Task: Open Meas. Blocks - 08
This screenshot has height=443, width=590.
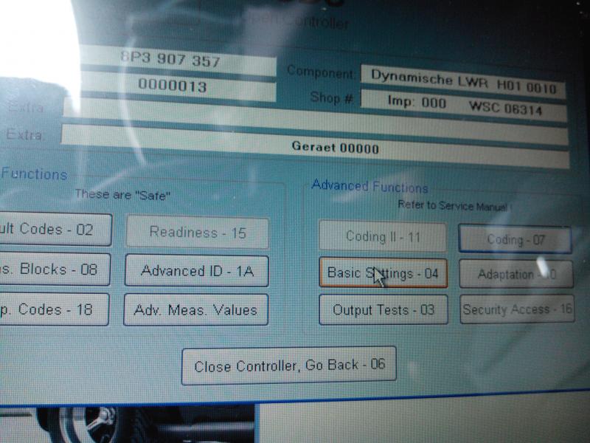Action: coord(55,269)
